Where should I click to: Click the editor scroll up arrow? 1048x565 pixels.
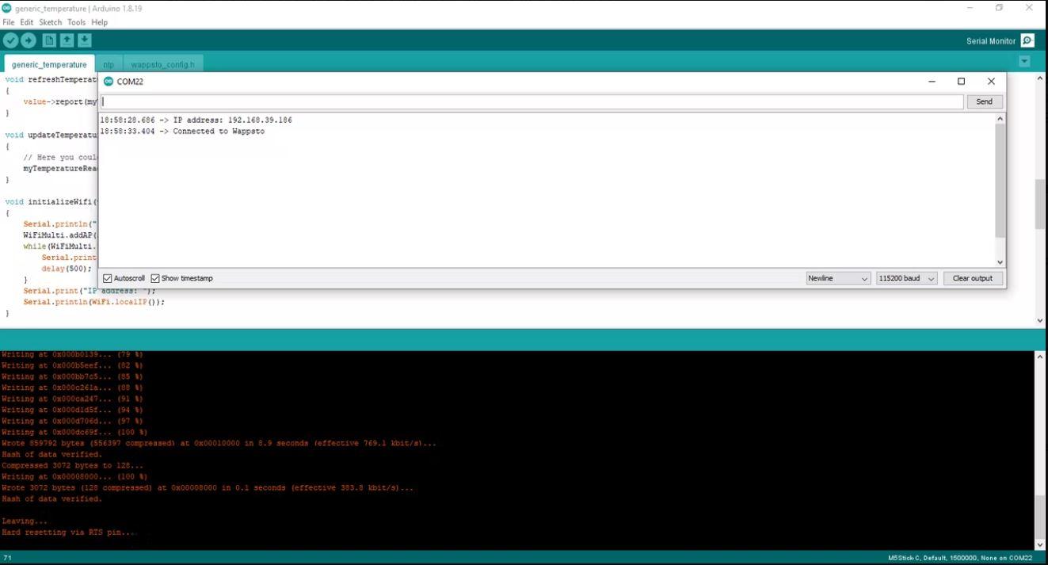1040,78
